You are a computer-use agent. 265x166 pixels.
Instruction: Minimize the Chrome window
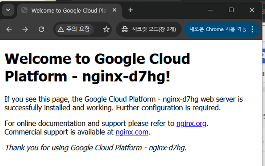[x=211, y=10]
